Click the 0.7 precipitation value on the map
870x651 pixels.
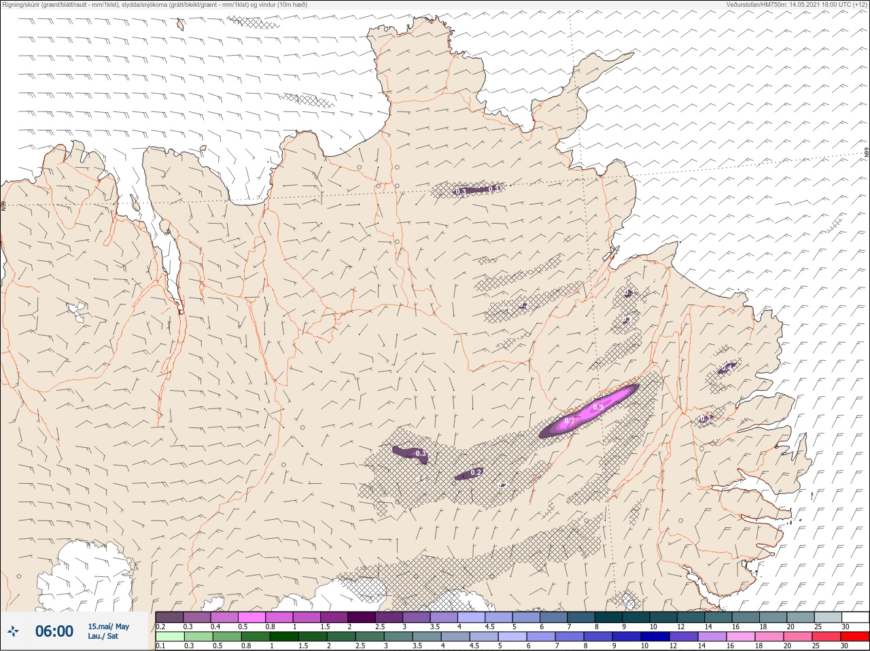point(570,421)
